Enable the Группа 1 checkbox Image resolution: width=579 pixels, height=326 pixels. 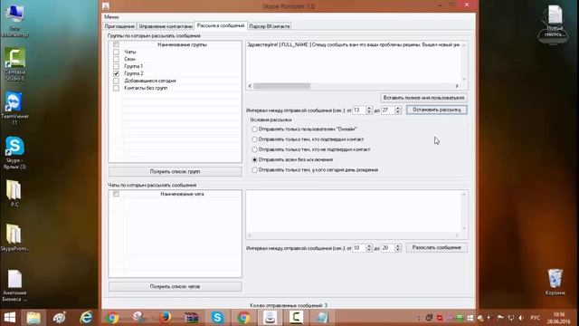click(x=116, y=66)
